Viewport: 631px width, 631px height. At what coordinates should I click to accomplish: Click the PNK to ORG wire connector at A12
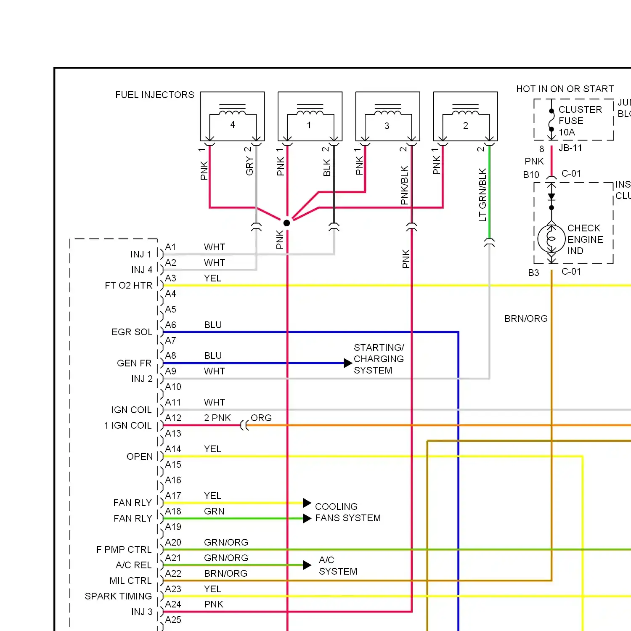(244, 425)
